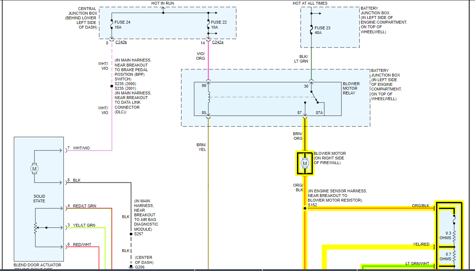
Task: Select the Fuse 22 10A symbol
Action: click(209, 25)
